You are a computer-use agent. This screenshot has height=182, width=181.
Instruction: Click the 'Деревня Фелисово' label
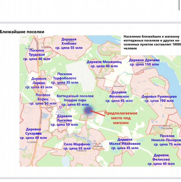[161, 157]
